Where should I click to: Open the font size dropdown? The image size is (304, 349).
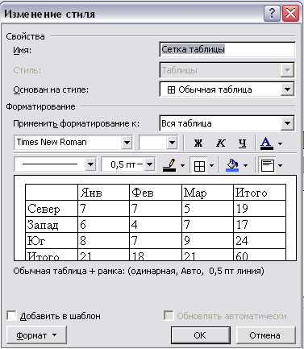click(172, 143)
